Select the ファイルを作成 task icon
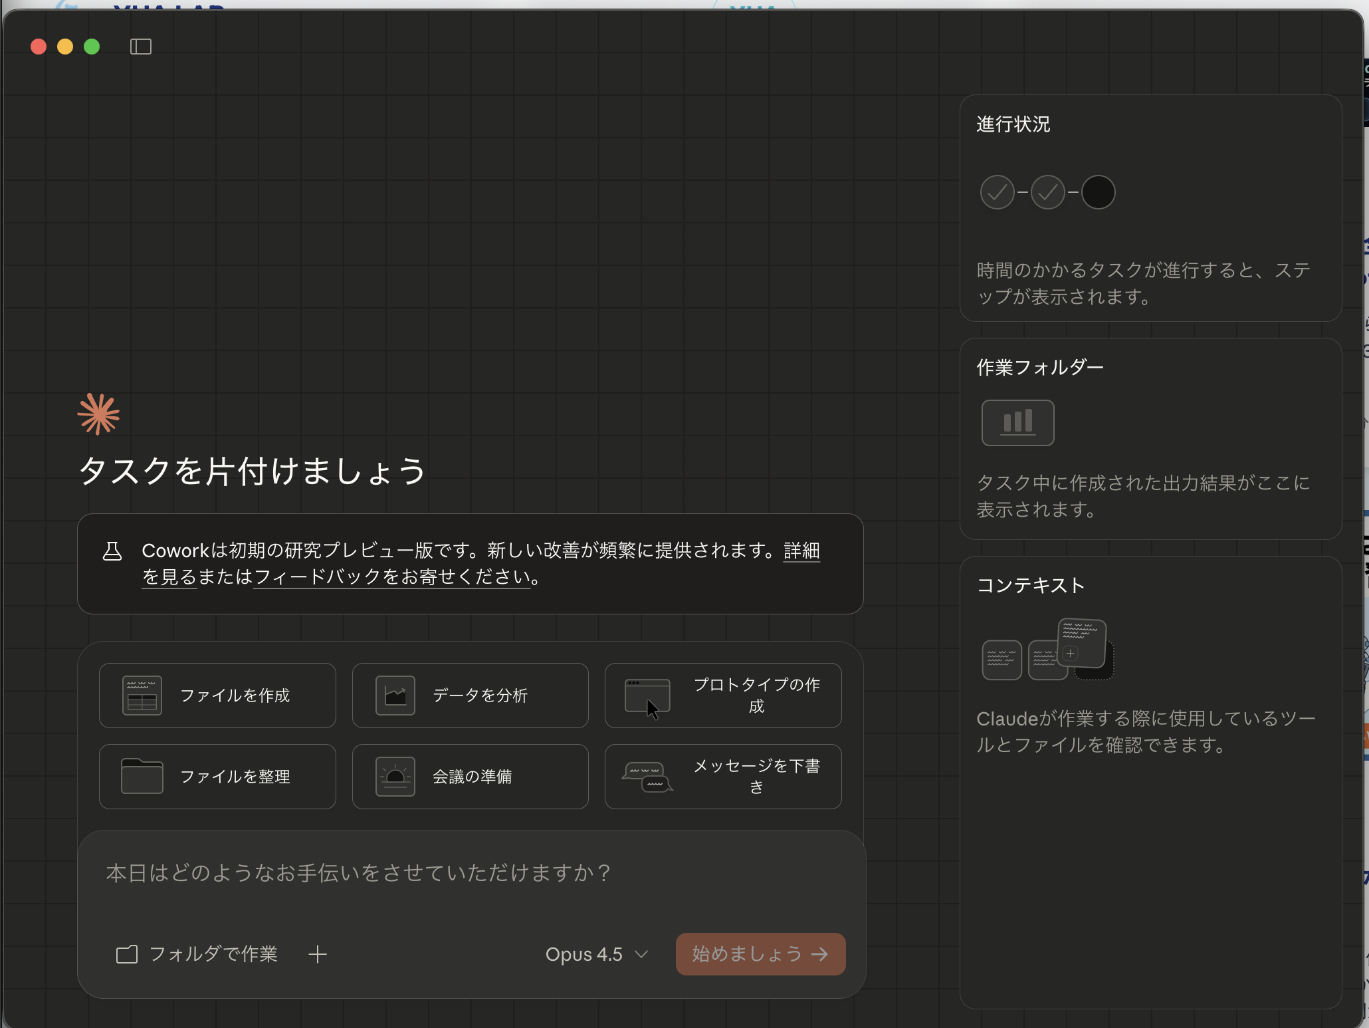Viewport: 1369px width, 1028px height. coord(141,696)
